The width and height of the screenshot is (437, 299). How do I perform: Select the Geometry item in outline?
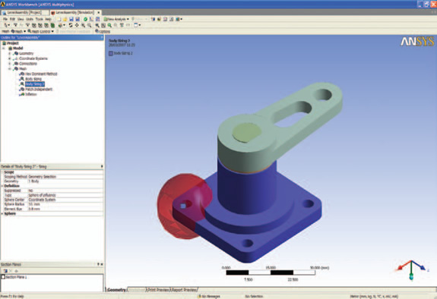pyautogui.click(x=26, y=53)
